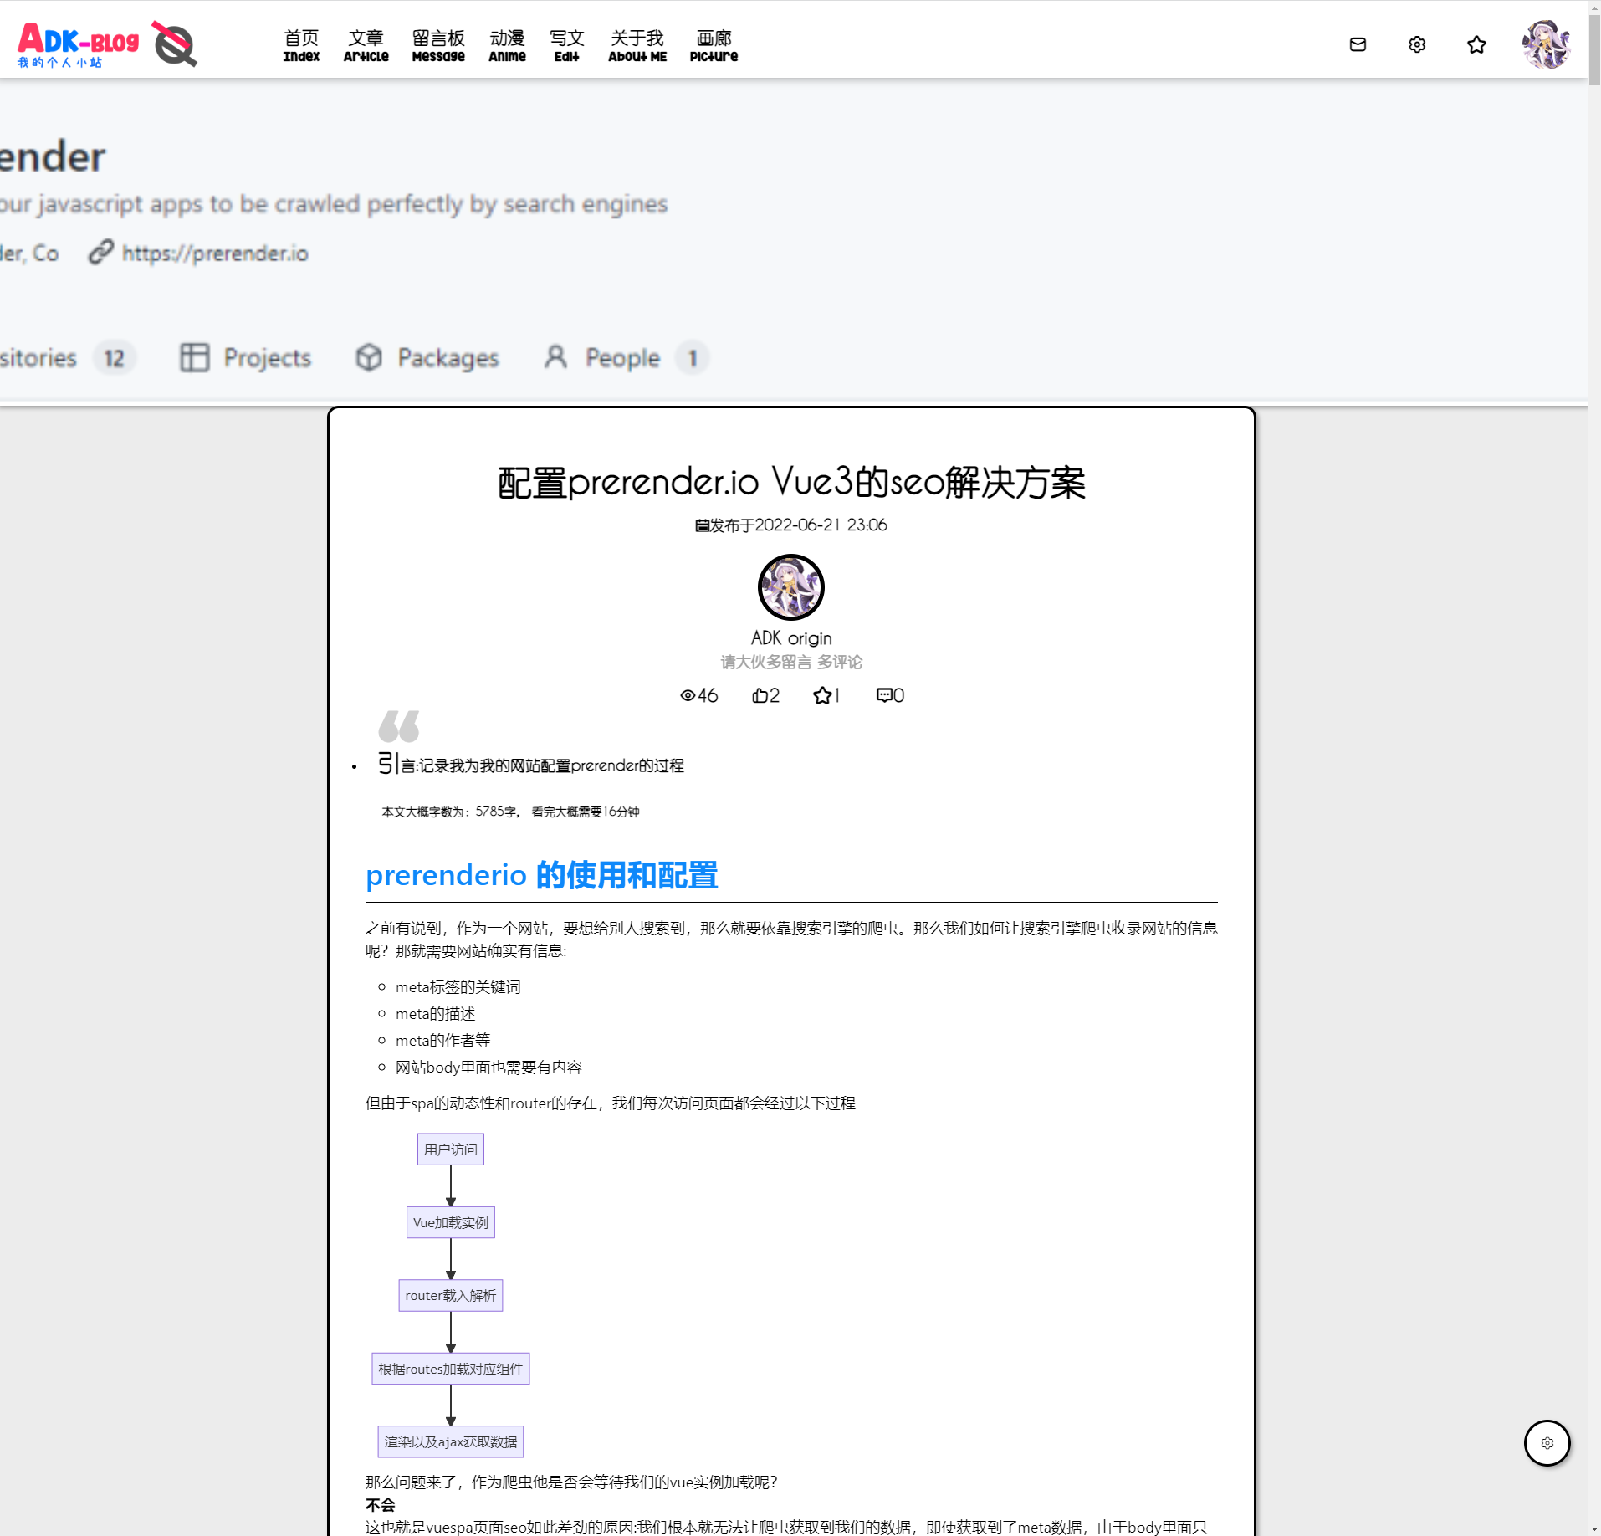Click the article title 配置prerender.io
Viewport: 1601px width, 1536px height.
(x=791, y=483)
